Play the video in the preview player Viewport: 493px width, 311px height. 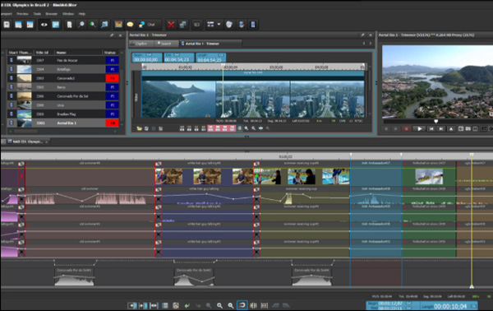point(419,128)
